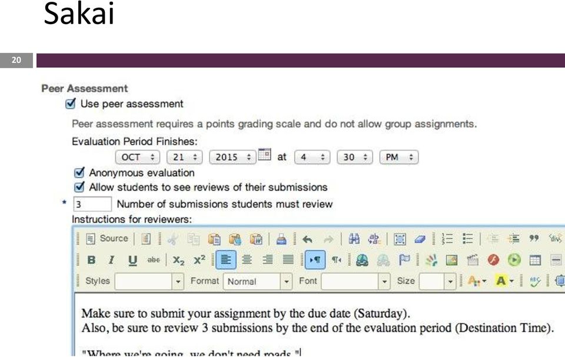Image resolution: width=565 pixels, height=357 pixels.
Task: Toggle Bold formatting
Action: [x=91, y=260]
